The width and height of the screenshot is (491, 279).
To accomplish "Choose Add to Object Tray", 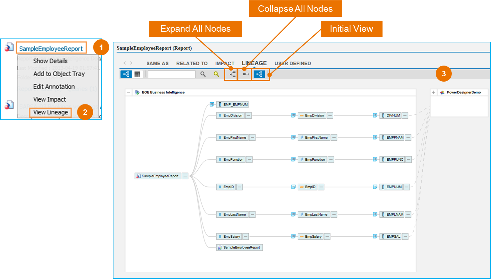I will click(x=59, y=74).
